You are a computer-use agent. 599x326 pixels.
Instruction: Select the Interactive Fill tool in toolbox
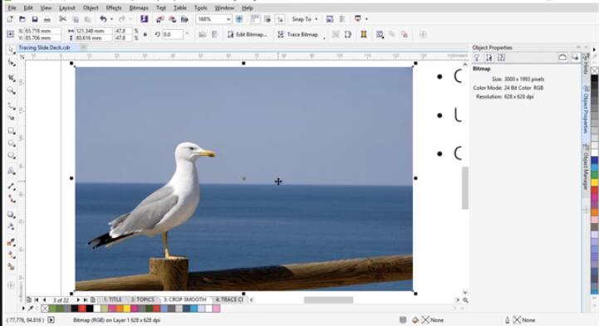point(11,255)
